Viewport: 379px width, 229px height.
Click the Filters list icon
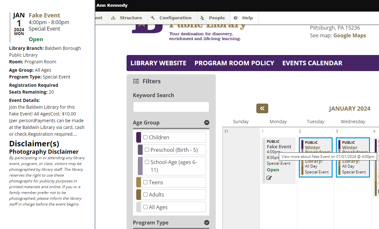click(136, 81)
